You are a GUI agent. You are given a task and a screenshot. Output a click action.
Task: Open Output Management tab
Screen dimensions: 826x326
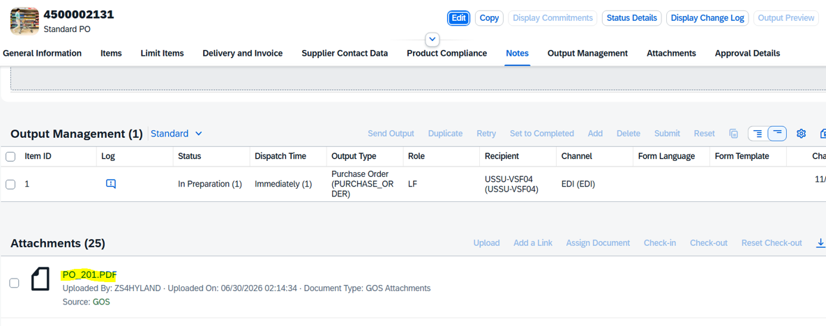(587, 53)
